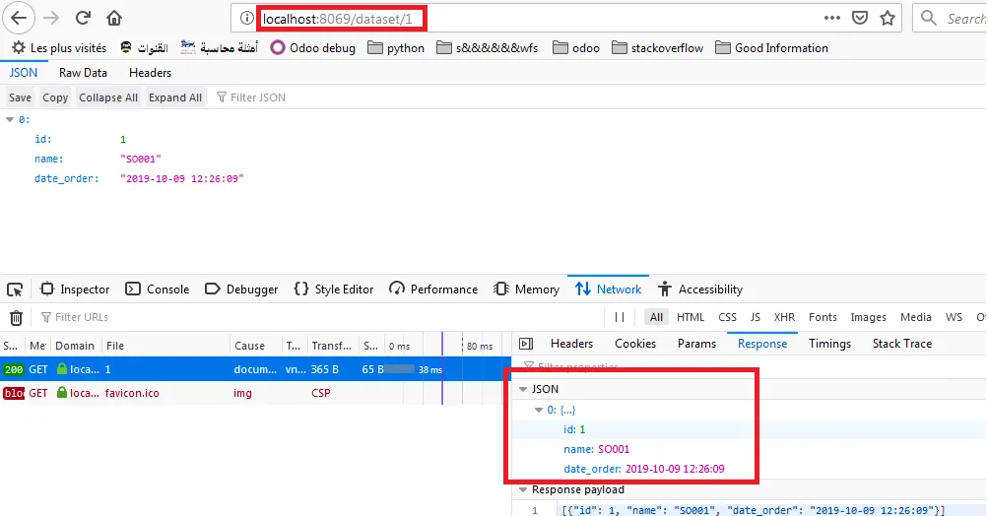Open request details Cookies tab
The image size is (988, 516).
pyautogui.click(x=635, y=344)
